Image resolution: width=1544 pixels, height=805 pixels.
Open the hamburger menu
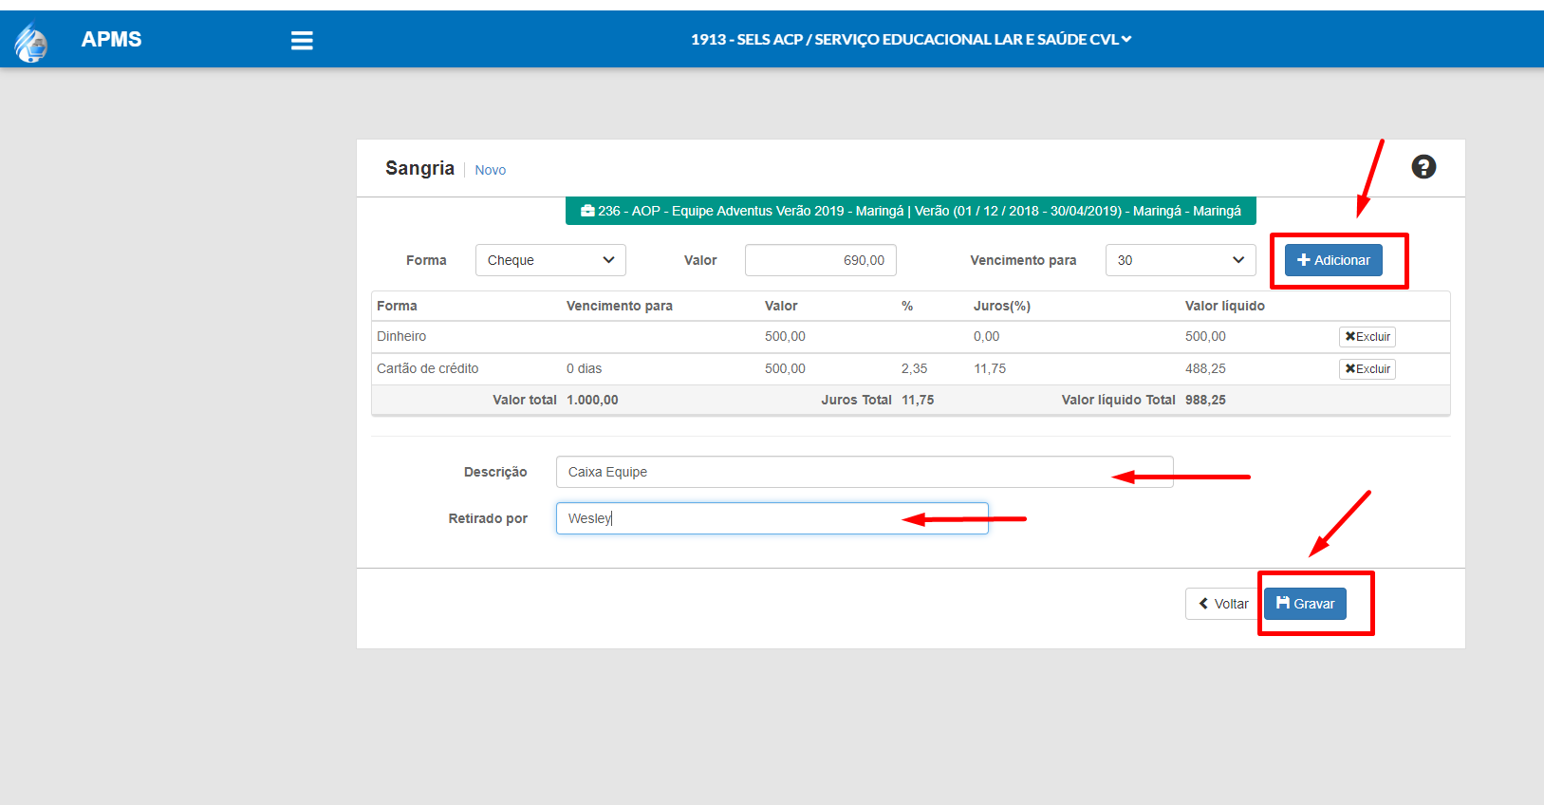[x=302, y=40]
